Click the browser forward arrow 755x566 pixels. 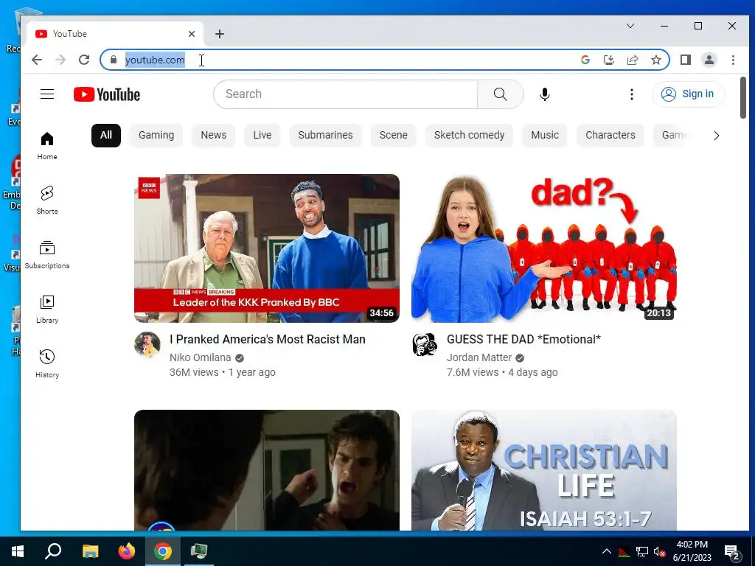coord(60,60)
